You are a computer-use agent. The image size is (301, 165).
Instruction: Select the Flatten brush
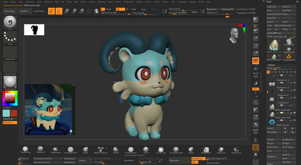point(116,150)
